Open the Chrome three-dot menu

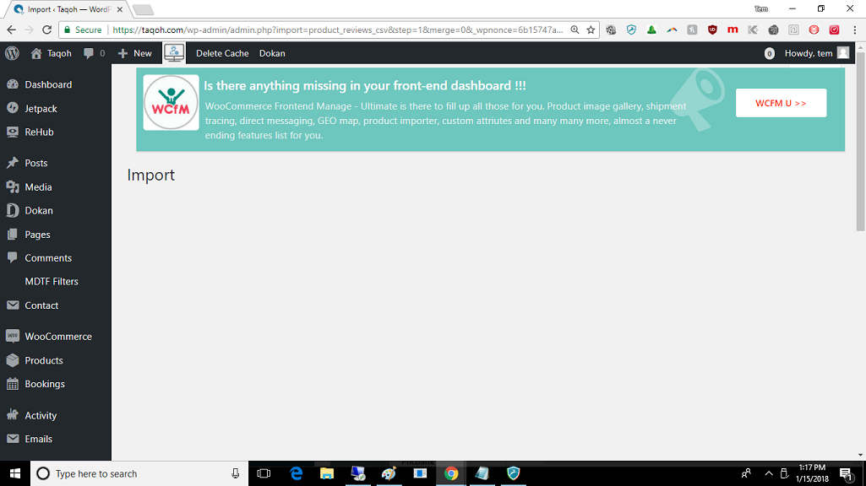coord(855,30)
